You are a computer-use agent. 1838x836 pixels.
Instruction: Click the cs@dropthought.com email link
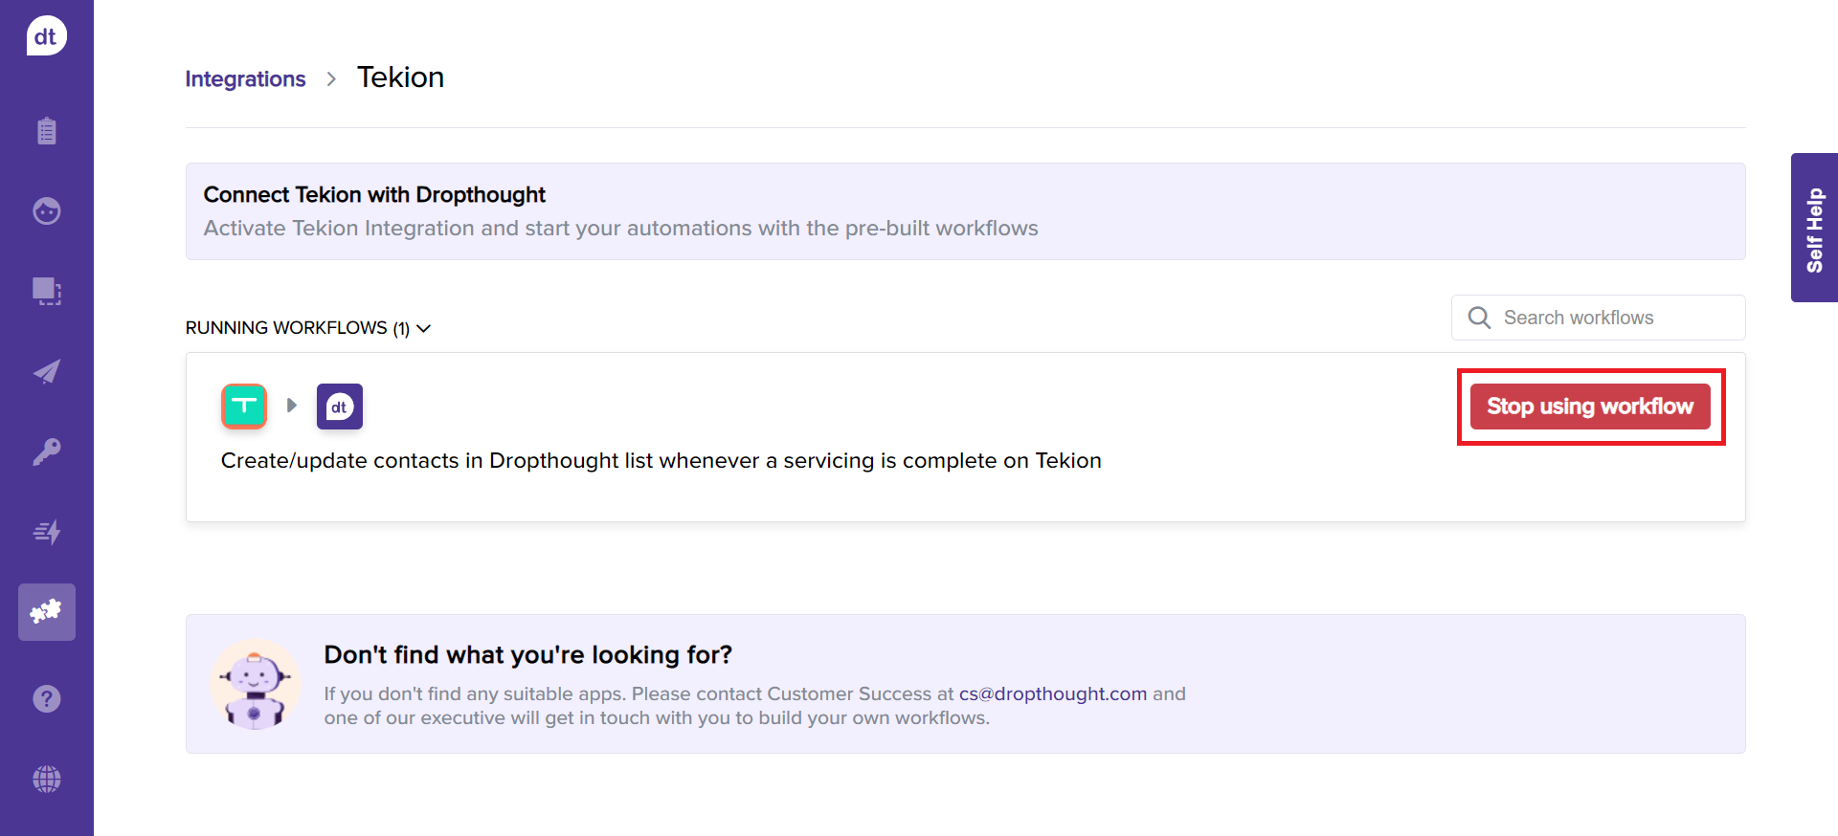(1052, 693)
